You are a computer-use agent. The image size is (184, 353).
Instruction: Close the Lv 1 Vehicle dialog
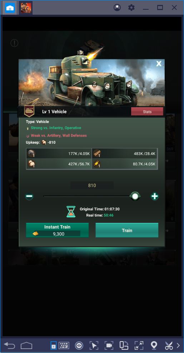[x=159, y=64]
